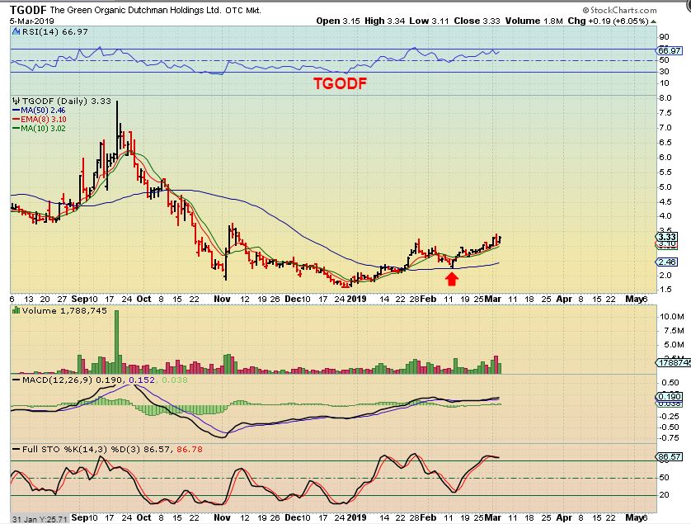Image resolution: width=691 pixels, height=524 pixels.
Task: Click the Chg +0.19 (+6.05%) value
Action: click(x=609, y=21)
